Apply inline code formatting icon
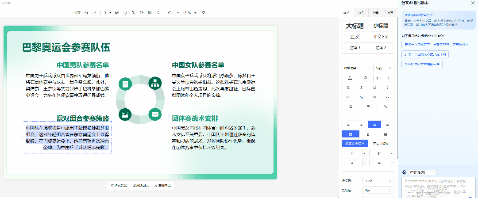This screenshot has height=198, width=478. pos(375,97)
